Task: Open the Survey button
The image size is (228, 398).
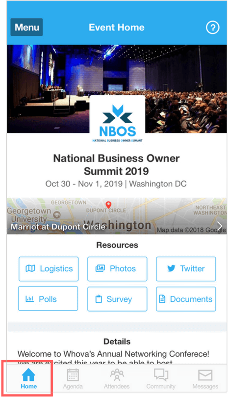Action: click(x=117, y=299)
